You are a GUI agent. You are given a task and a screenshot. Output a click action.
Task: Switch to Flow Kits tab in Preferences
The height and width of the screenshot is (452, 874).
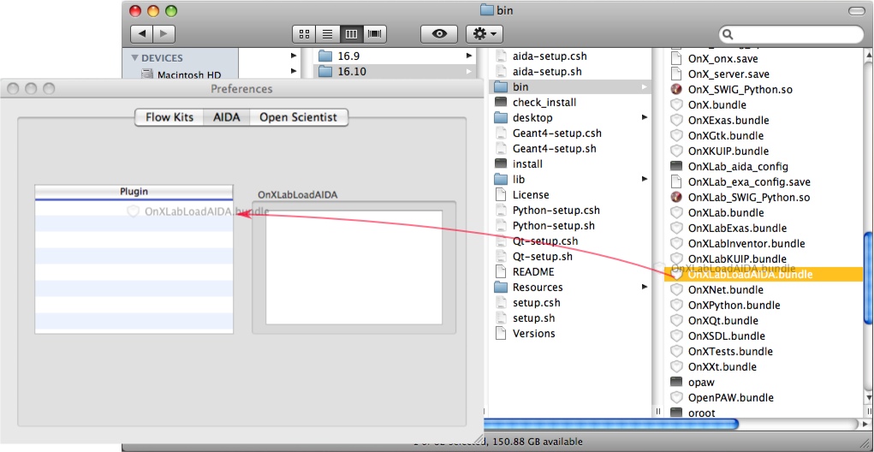coord(169,117)
